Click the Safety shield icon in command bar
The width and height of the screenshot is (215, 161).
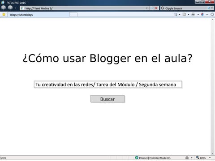202,14
